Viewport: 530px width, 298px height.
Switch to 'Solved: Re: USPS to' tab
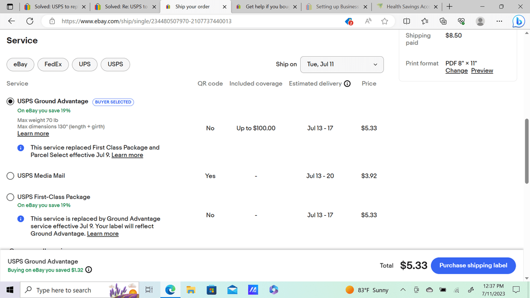[126, 6]
